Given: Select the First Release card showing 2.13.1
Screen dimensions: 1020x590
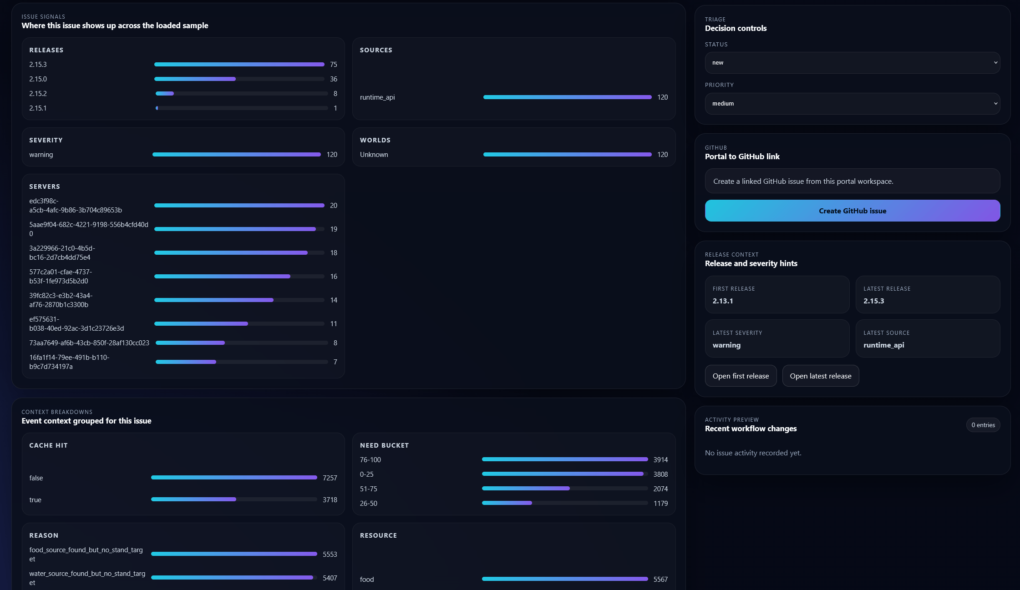Looking at the screenshot, I should (777, 294).
